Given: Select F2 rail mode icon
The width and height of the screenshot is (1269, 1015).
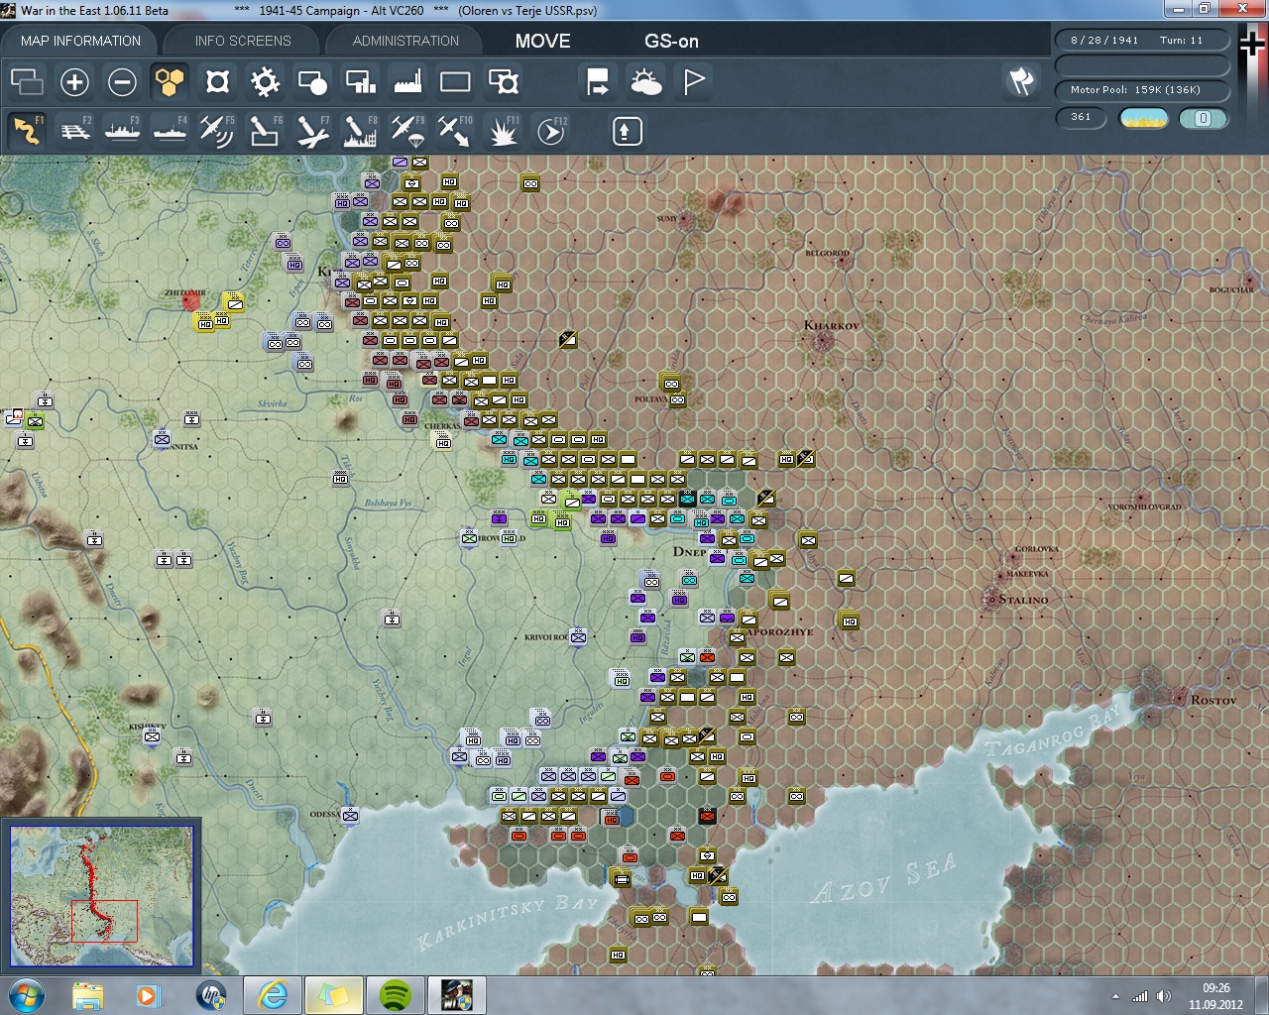Looking at the screenshot, I should [74, 131].
